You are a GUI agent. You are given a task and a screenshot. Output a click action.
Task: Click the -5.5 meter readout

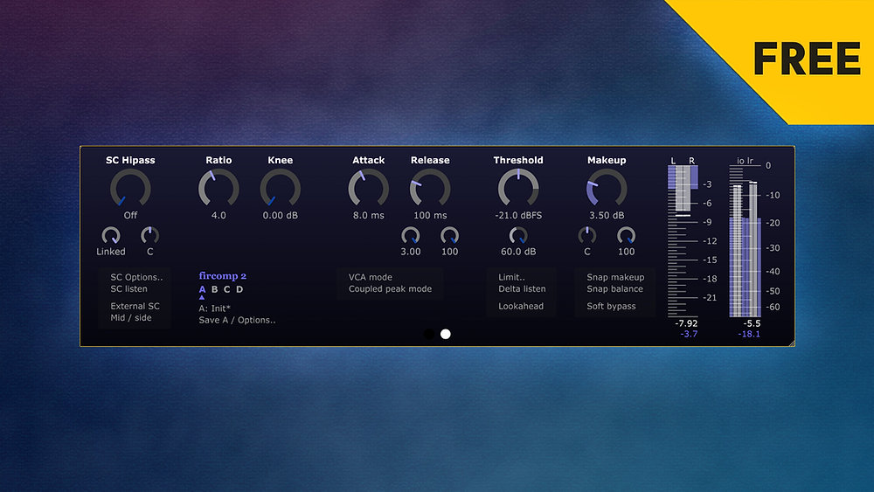tap(752, 323)
